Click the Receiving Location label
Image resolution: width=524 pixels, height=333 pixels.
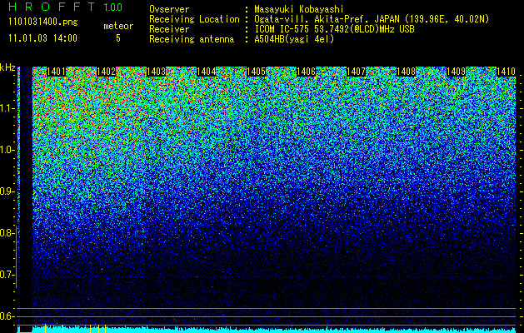[194, 19]
